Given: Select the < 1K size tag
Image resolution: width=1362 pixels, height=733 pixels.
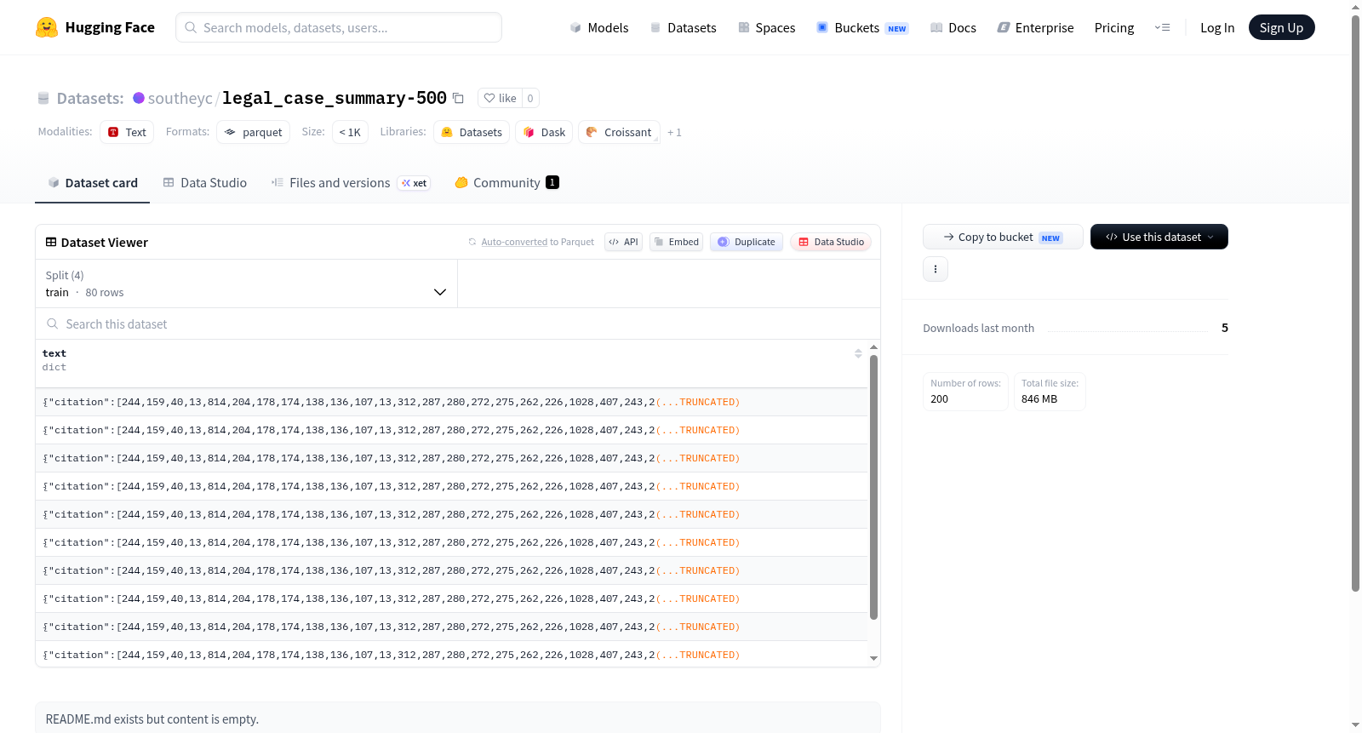Looking at the screenshot, I should [x=350, y=132].
